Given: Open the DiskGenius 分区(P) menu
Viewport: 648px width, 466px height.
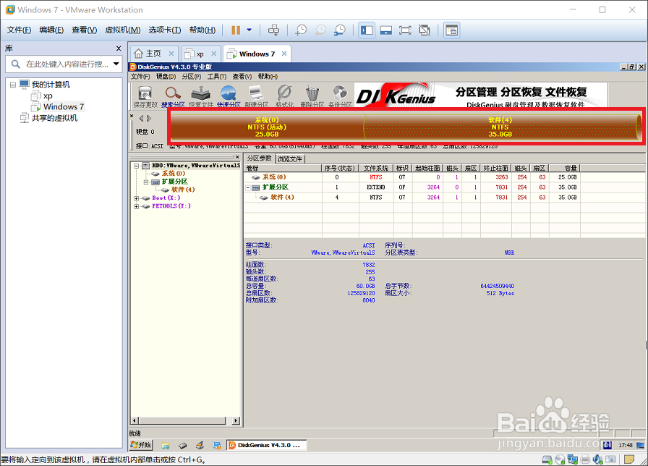Looking at the screenshot, I should (x=192, y=77).
